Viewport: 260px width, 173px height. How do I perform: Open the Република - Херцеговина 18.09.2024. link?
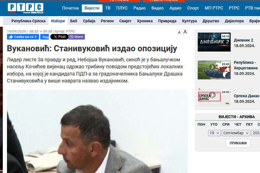point(246,68)
